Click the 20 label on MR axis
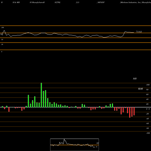This screenshot has height=151, width=151. [x=147, y=104]
